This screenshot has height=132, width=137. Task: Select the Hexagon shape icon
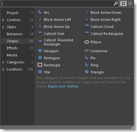click(x=40, y=51)
